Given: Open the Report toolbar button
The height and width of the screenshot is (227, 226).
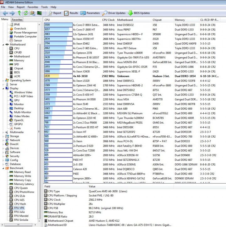Looking at the screenshot, I should coord(54,13).
